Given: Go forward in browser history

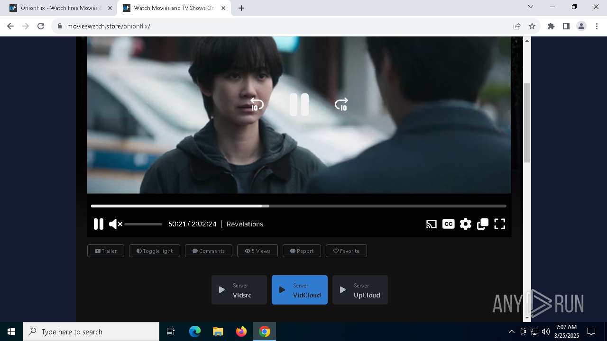Looking at the screenshot, I should (26, 26).
